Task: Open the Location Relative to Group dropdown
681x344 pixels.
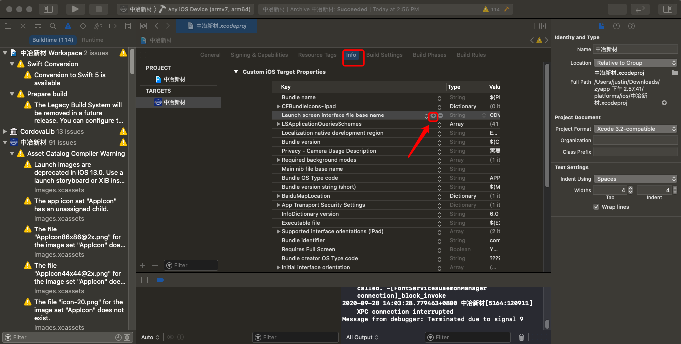Action: 636,63
